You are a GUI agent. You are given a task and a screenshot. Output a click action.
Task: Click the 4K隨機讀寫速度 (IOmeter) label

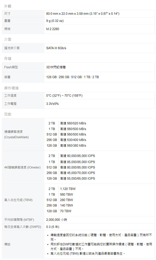tap(22, 167)
